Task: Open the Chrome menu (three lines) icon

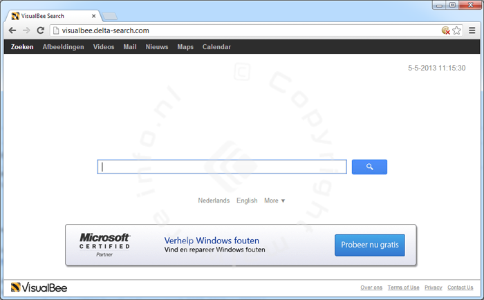Action: click(x=472, y=30)
